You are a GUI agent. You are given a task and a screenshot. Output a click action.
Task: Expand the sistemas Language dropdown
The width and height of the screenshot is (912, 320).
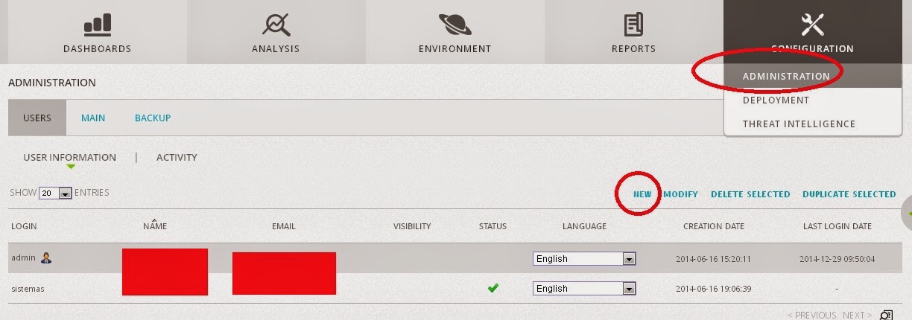pos(629,289)
